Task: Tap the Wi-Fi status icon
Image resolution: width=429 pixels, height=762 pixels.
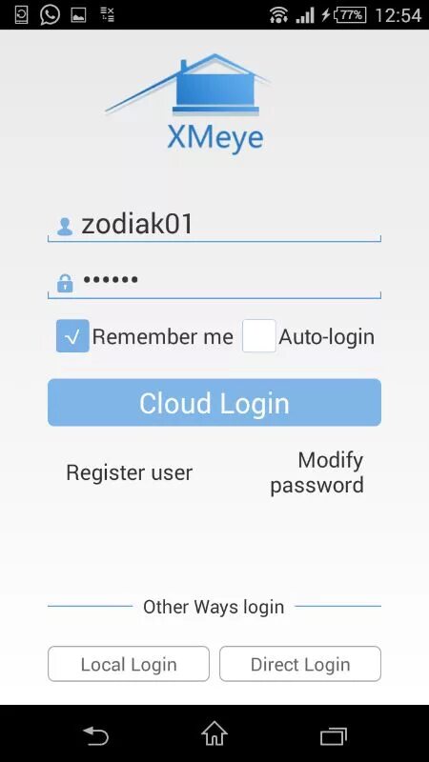Action: pyautogui.click(x=278, y=15)
